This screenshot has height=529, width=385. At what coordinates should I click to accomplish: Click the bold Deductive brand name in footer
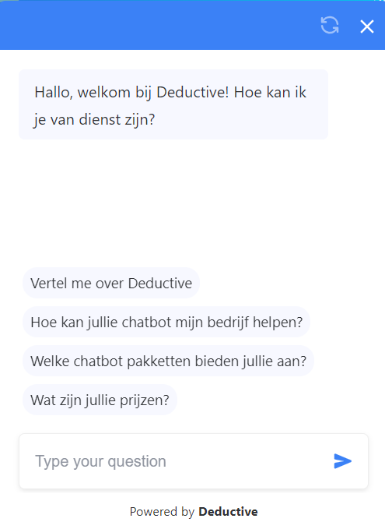click(228, 512)
